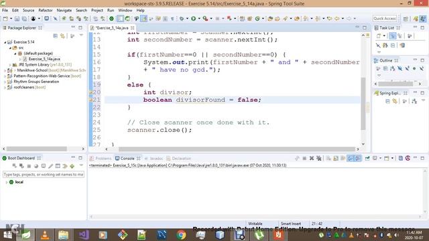Viewport: 429px width, 241px height.
Task: Click the Remove Launch icon in Console
Action: pyautogui.click(x=311, y=158)
